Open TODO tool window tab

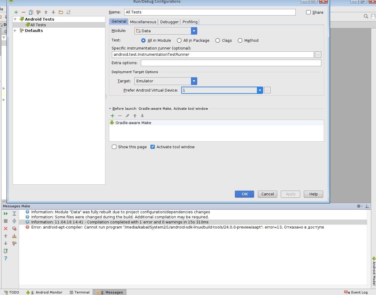click(x=12, y=292)
